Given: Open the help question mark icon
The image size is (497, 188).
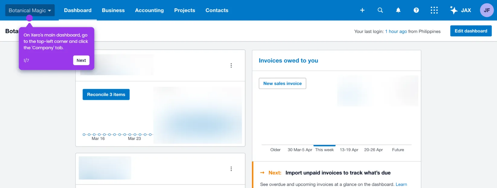Looking at the screenshot, I should click(x=416, y=10).
